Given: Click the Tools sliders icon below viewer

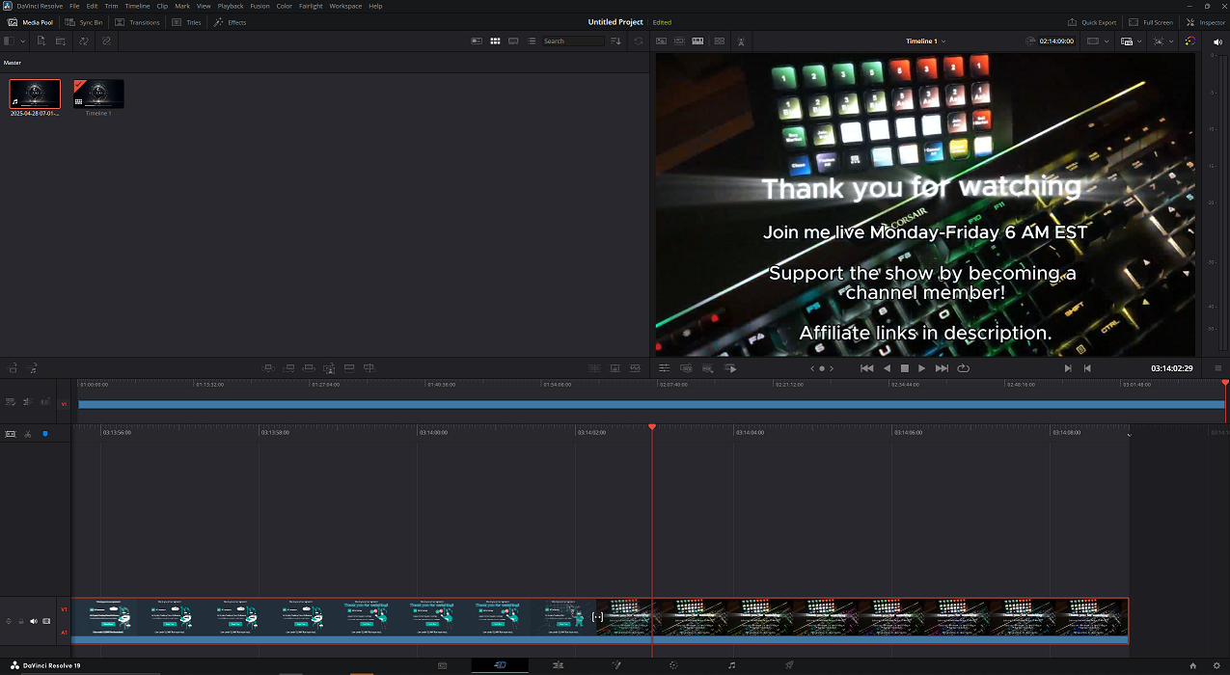Looking at the screenshot, I should (x=664, y=368).
